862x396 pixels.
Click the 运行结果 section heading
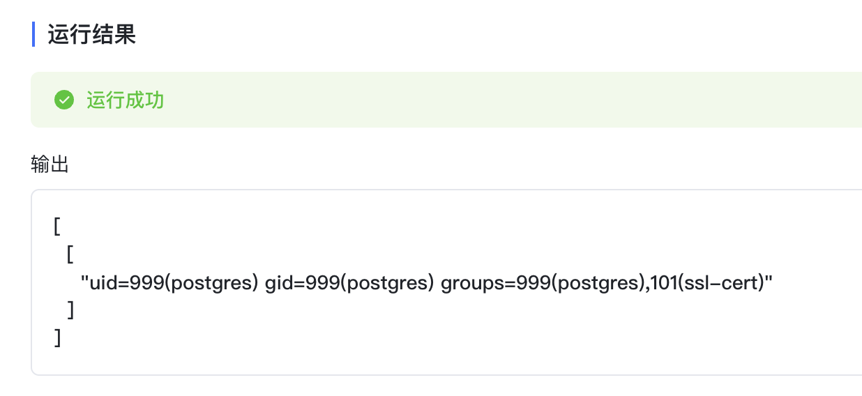point(91,35)
